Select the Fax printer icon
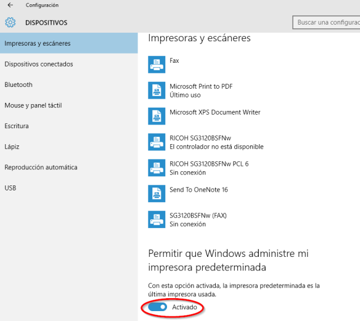This screenshot has width=360, height=321. coord(157,65)
